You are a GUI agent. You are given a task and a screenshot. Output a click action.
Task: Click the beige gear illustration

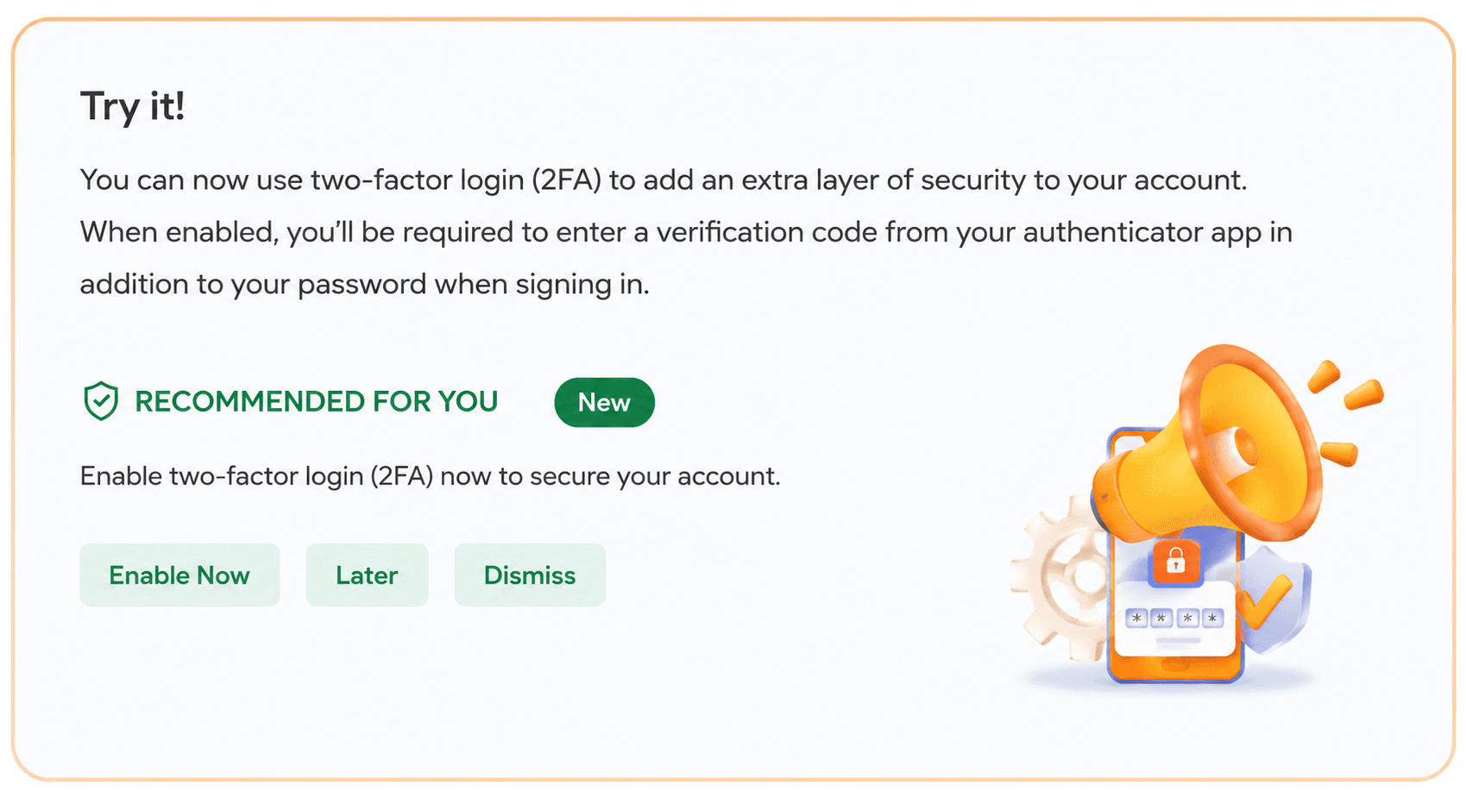pos(1061,576)
